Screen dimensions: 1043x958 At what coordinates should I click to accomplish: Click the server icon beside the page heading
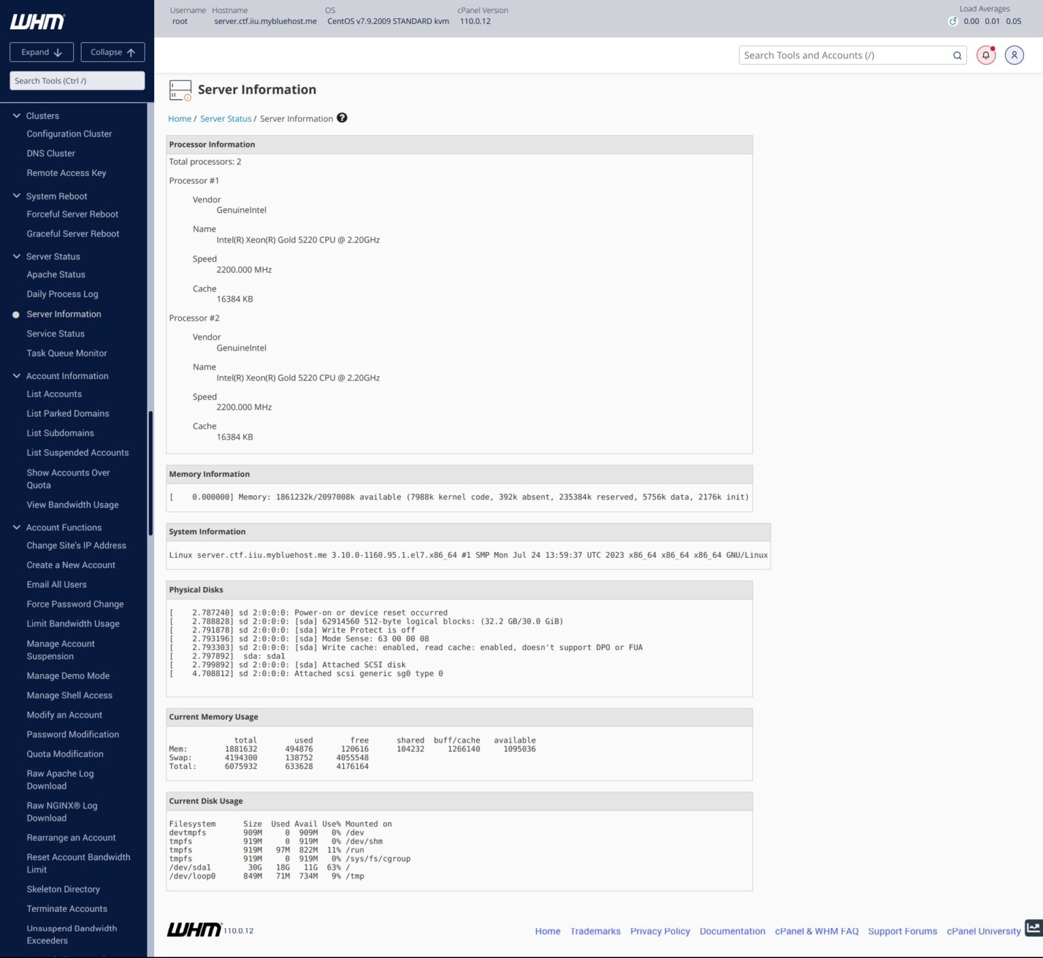(180, 89)
